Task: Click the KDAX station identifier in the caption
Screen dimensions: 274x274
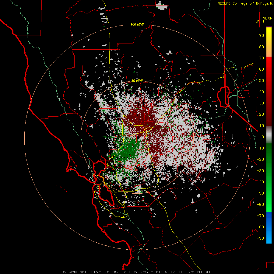Action: [162, 272]
